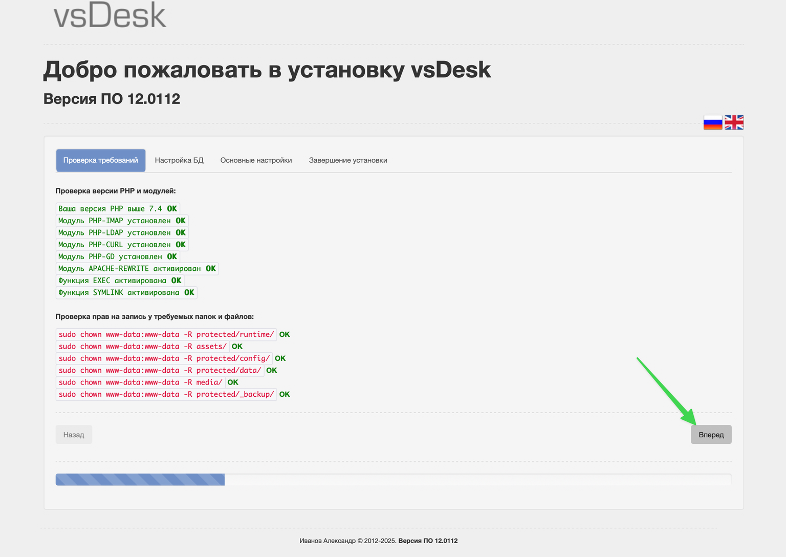Open the Основные настройки tab
Screen dimensions: 786x557
click(256, 160)
